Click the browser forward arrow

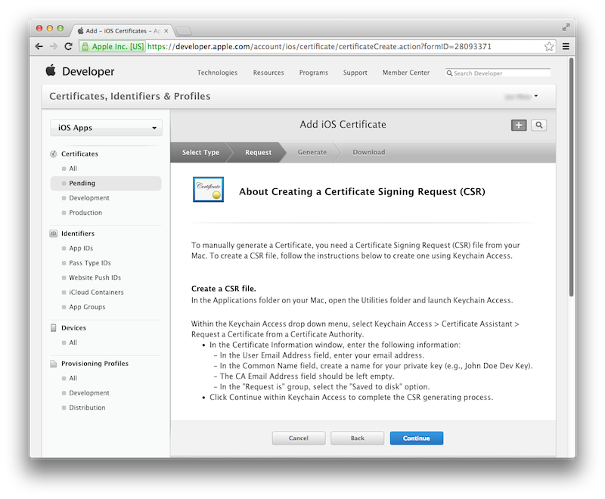[x=54, y=47]
